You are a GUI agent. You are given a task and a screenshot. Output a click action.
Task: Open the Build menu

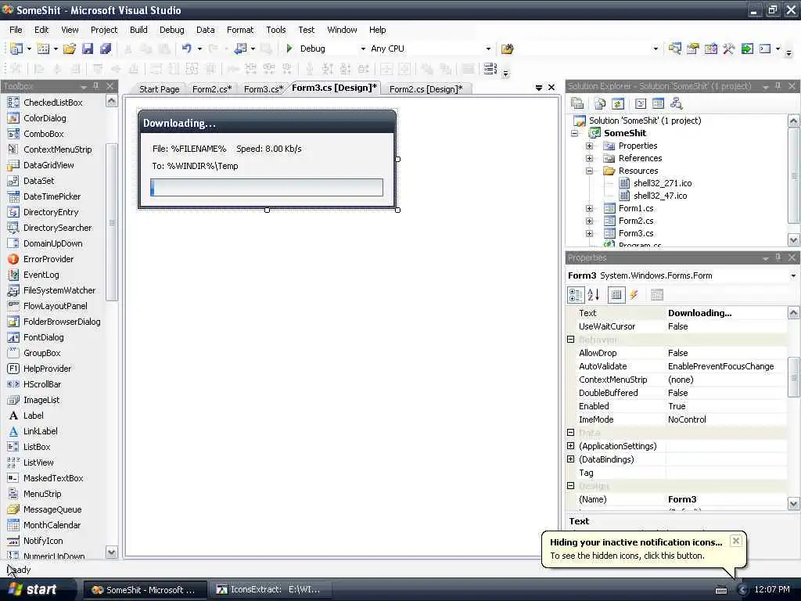(x=138, y=30)
